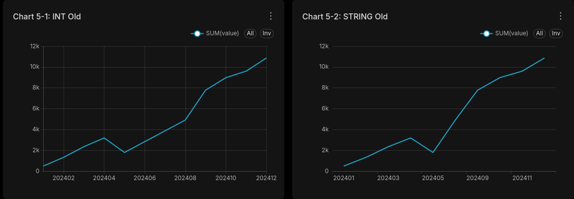This screenshot has height=199, width=574.
Task: Click the 202412 x-axis label in Chart 5-1
Action: 266,178
